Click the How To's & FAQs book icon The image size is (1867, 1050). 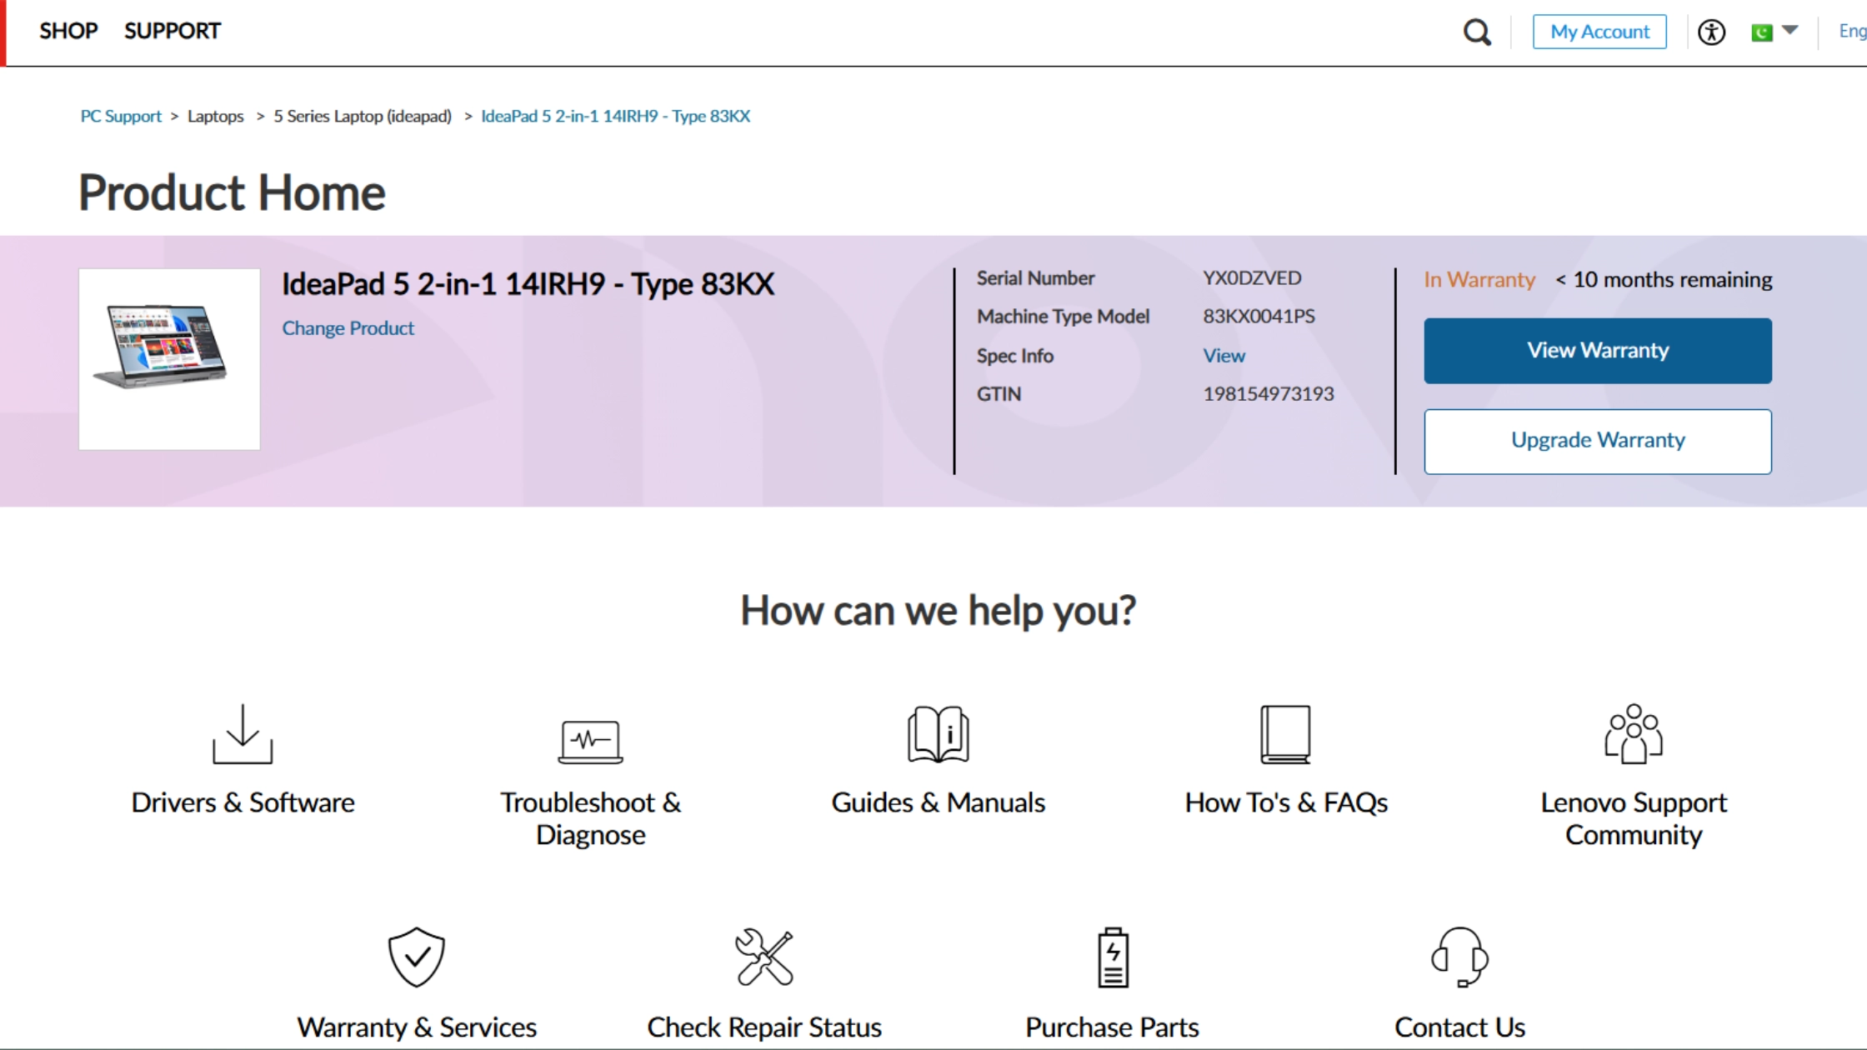pyautogui.click(x=1285, y=734)
